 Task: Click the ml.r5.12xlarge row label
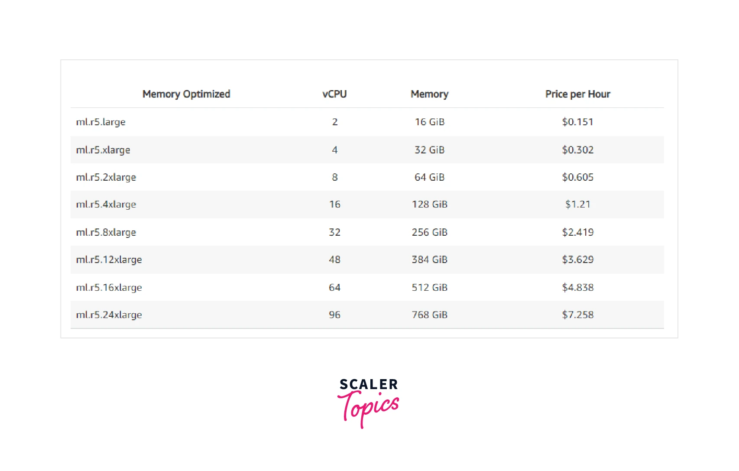click(109, 260)
